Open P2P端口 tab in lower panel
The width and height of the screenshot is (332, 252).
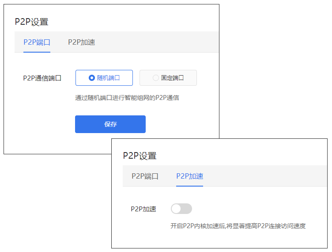coord(145,176)
